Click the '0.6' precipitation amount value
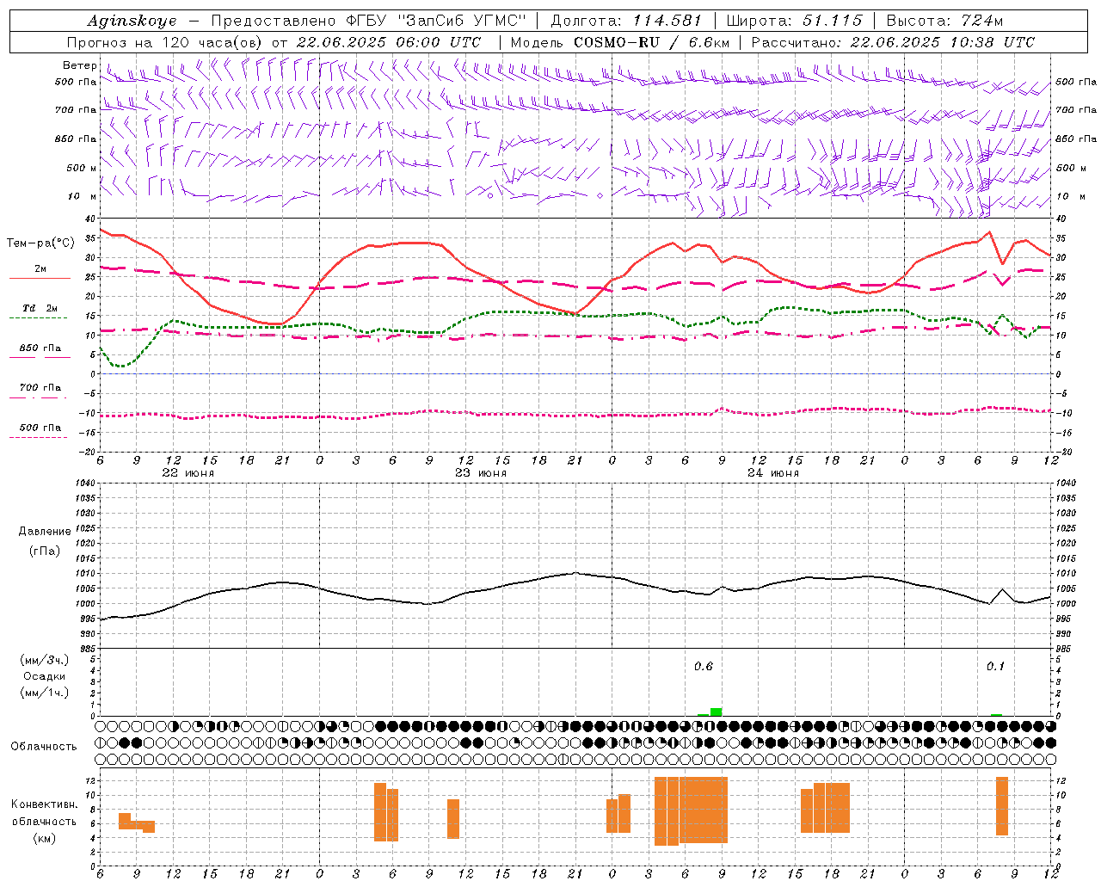This screenshot has height=881, width=1101. (704, 666)
